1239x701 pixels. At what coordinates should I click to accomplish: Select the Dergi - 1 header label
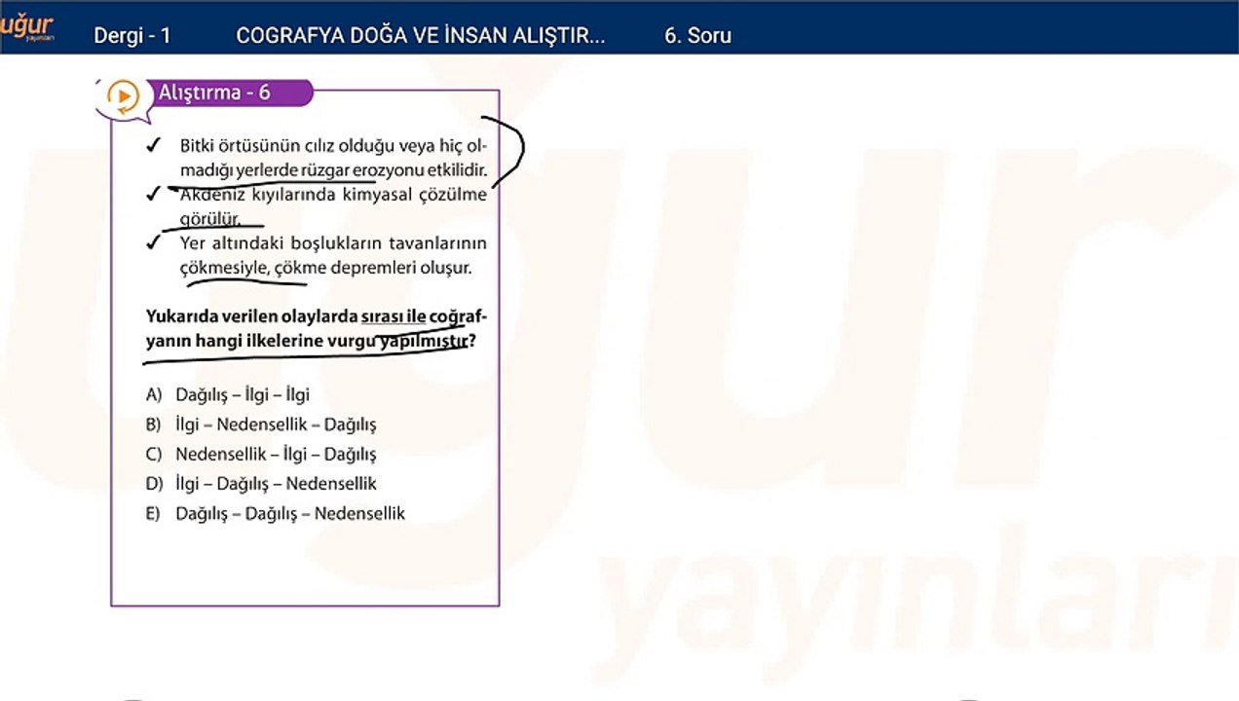tap(132, 36)
